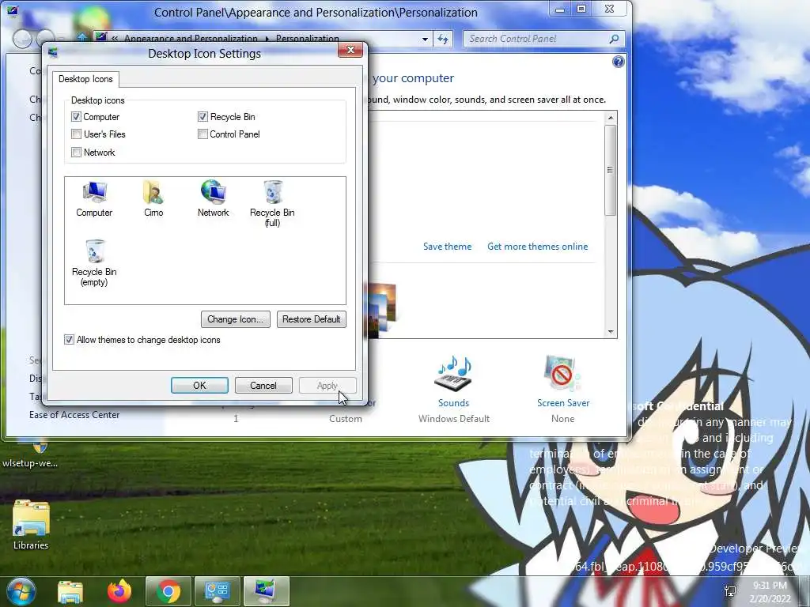Screen dimensions: 810x607
Task: Switch to the Personalization taskbar button
Action: coord(266,591)
